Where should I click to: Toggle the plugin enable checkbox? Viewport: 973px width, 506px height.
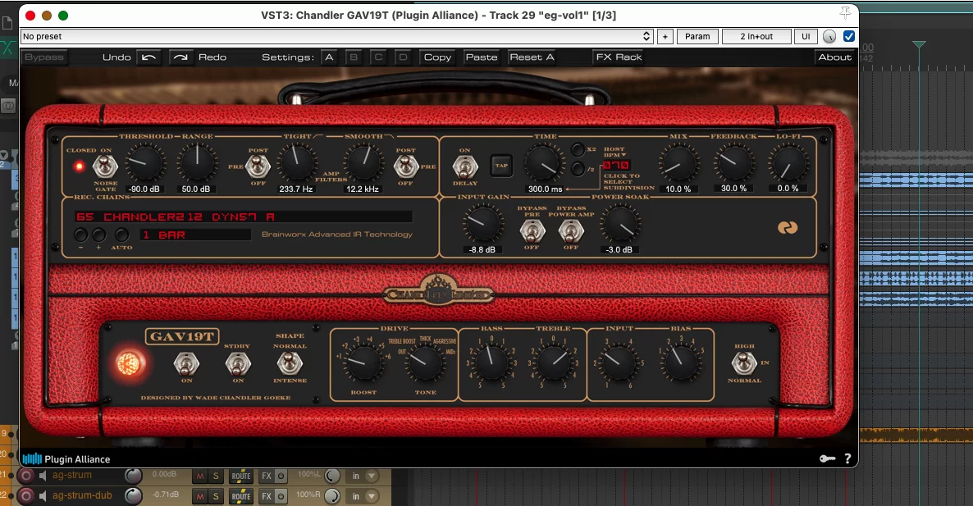point(849,36)
